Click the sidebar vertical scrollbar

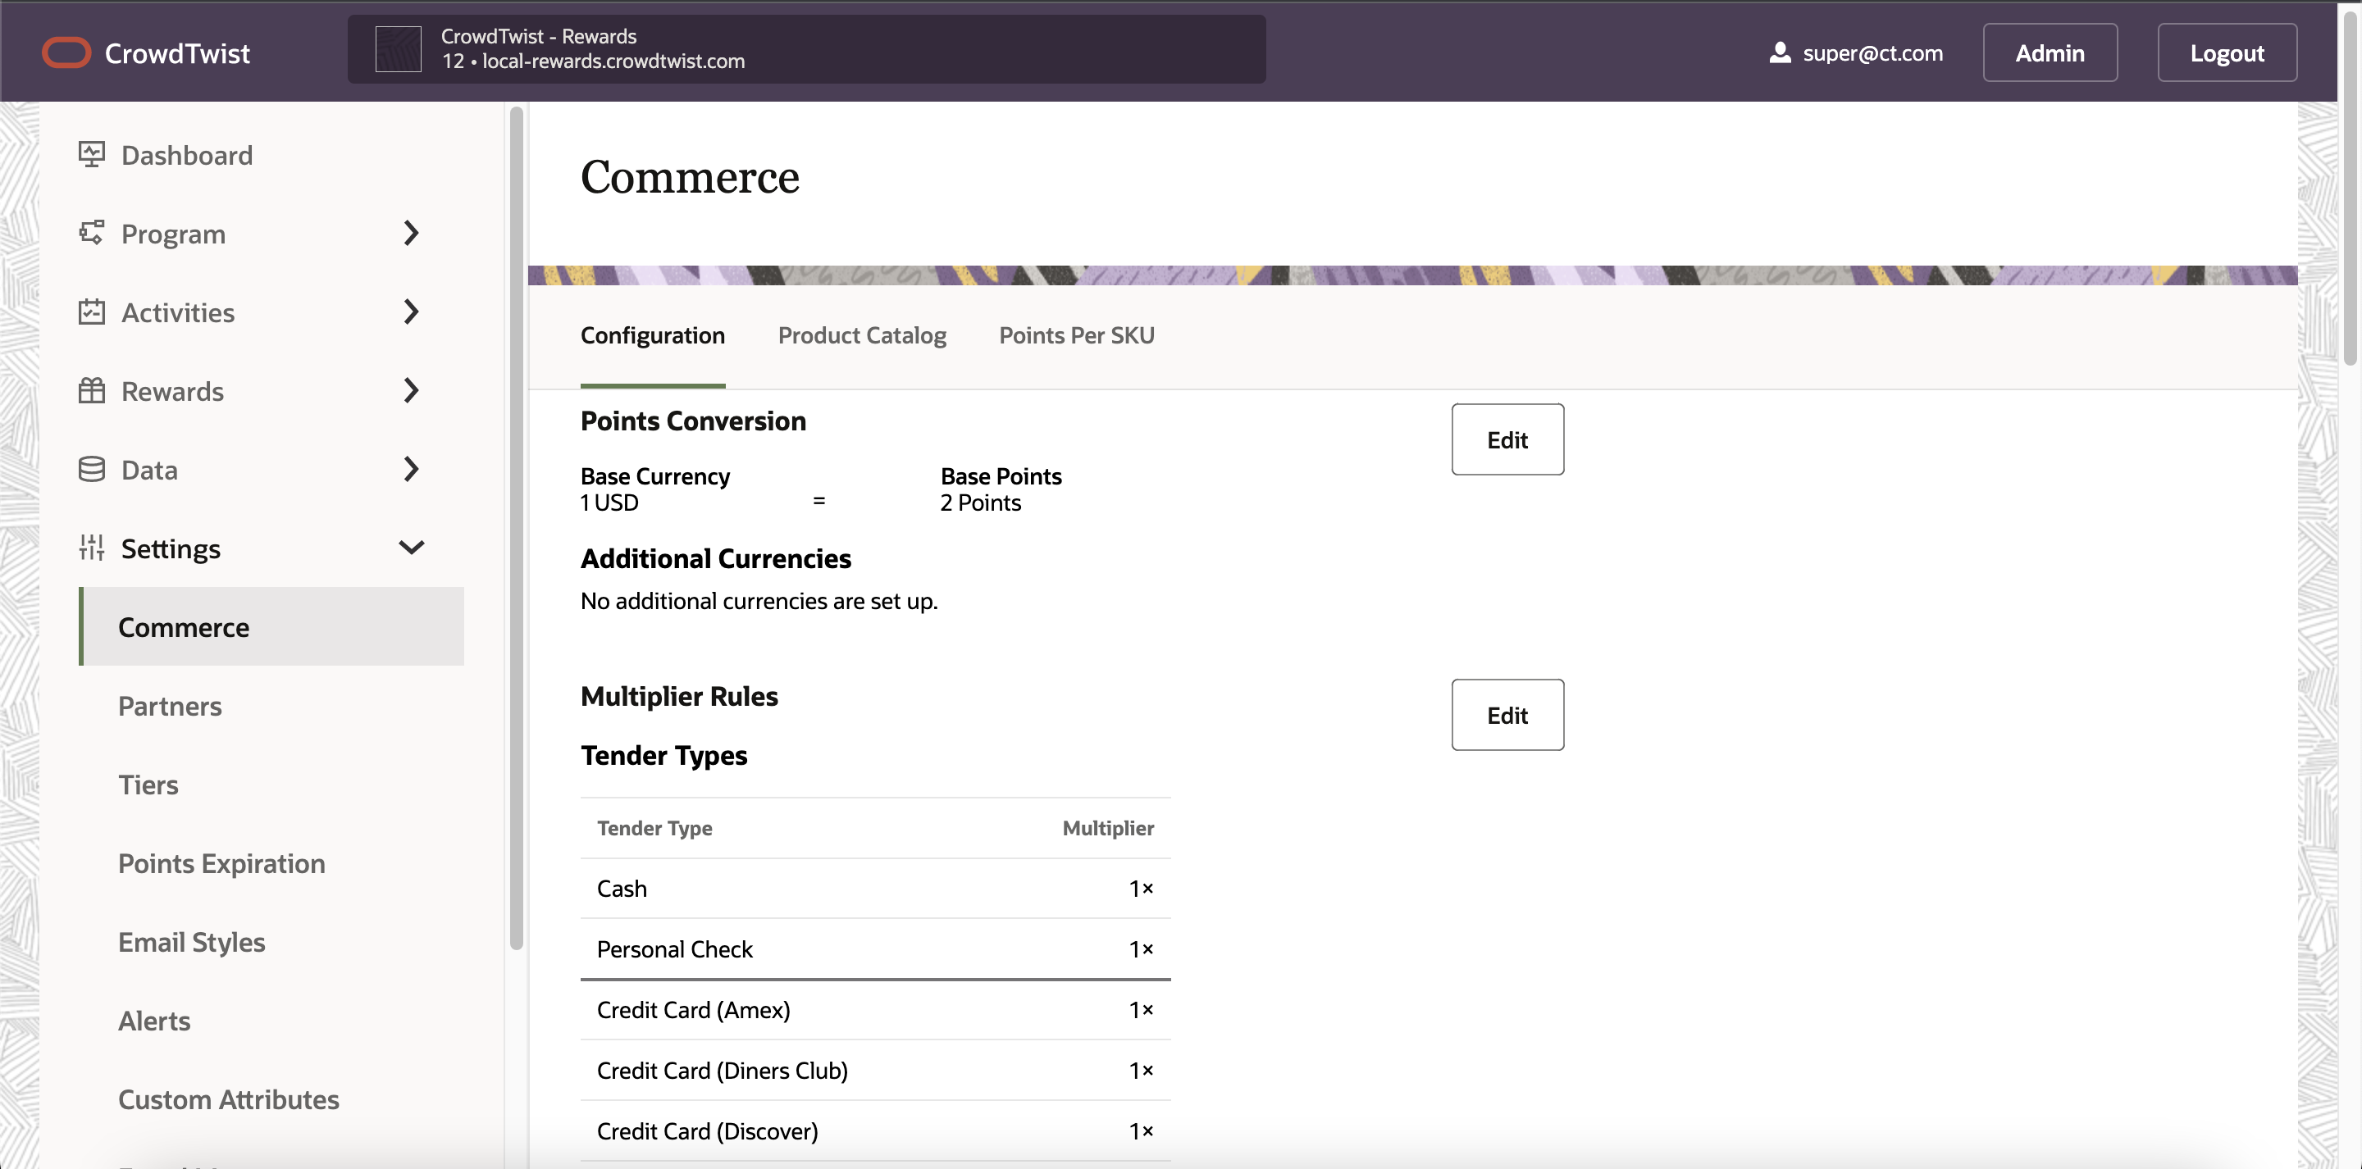[x=516, y=528]
